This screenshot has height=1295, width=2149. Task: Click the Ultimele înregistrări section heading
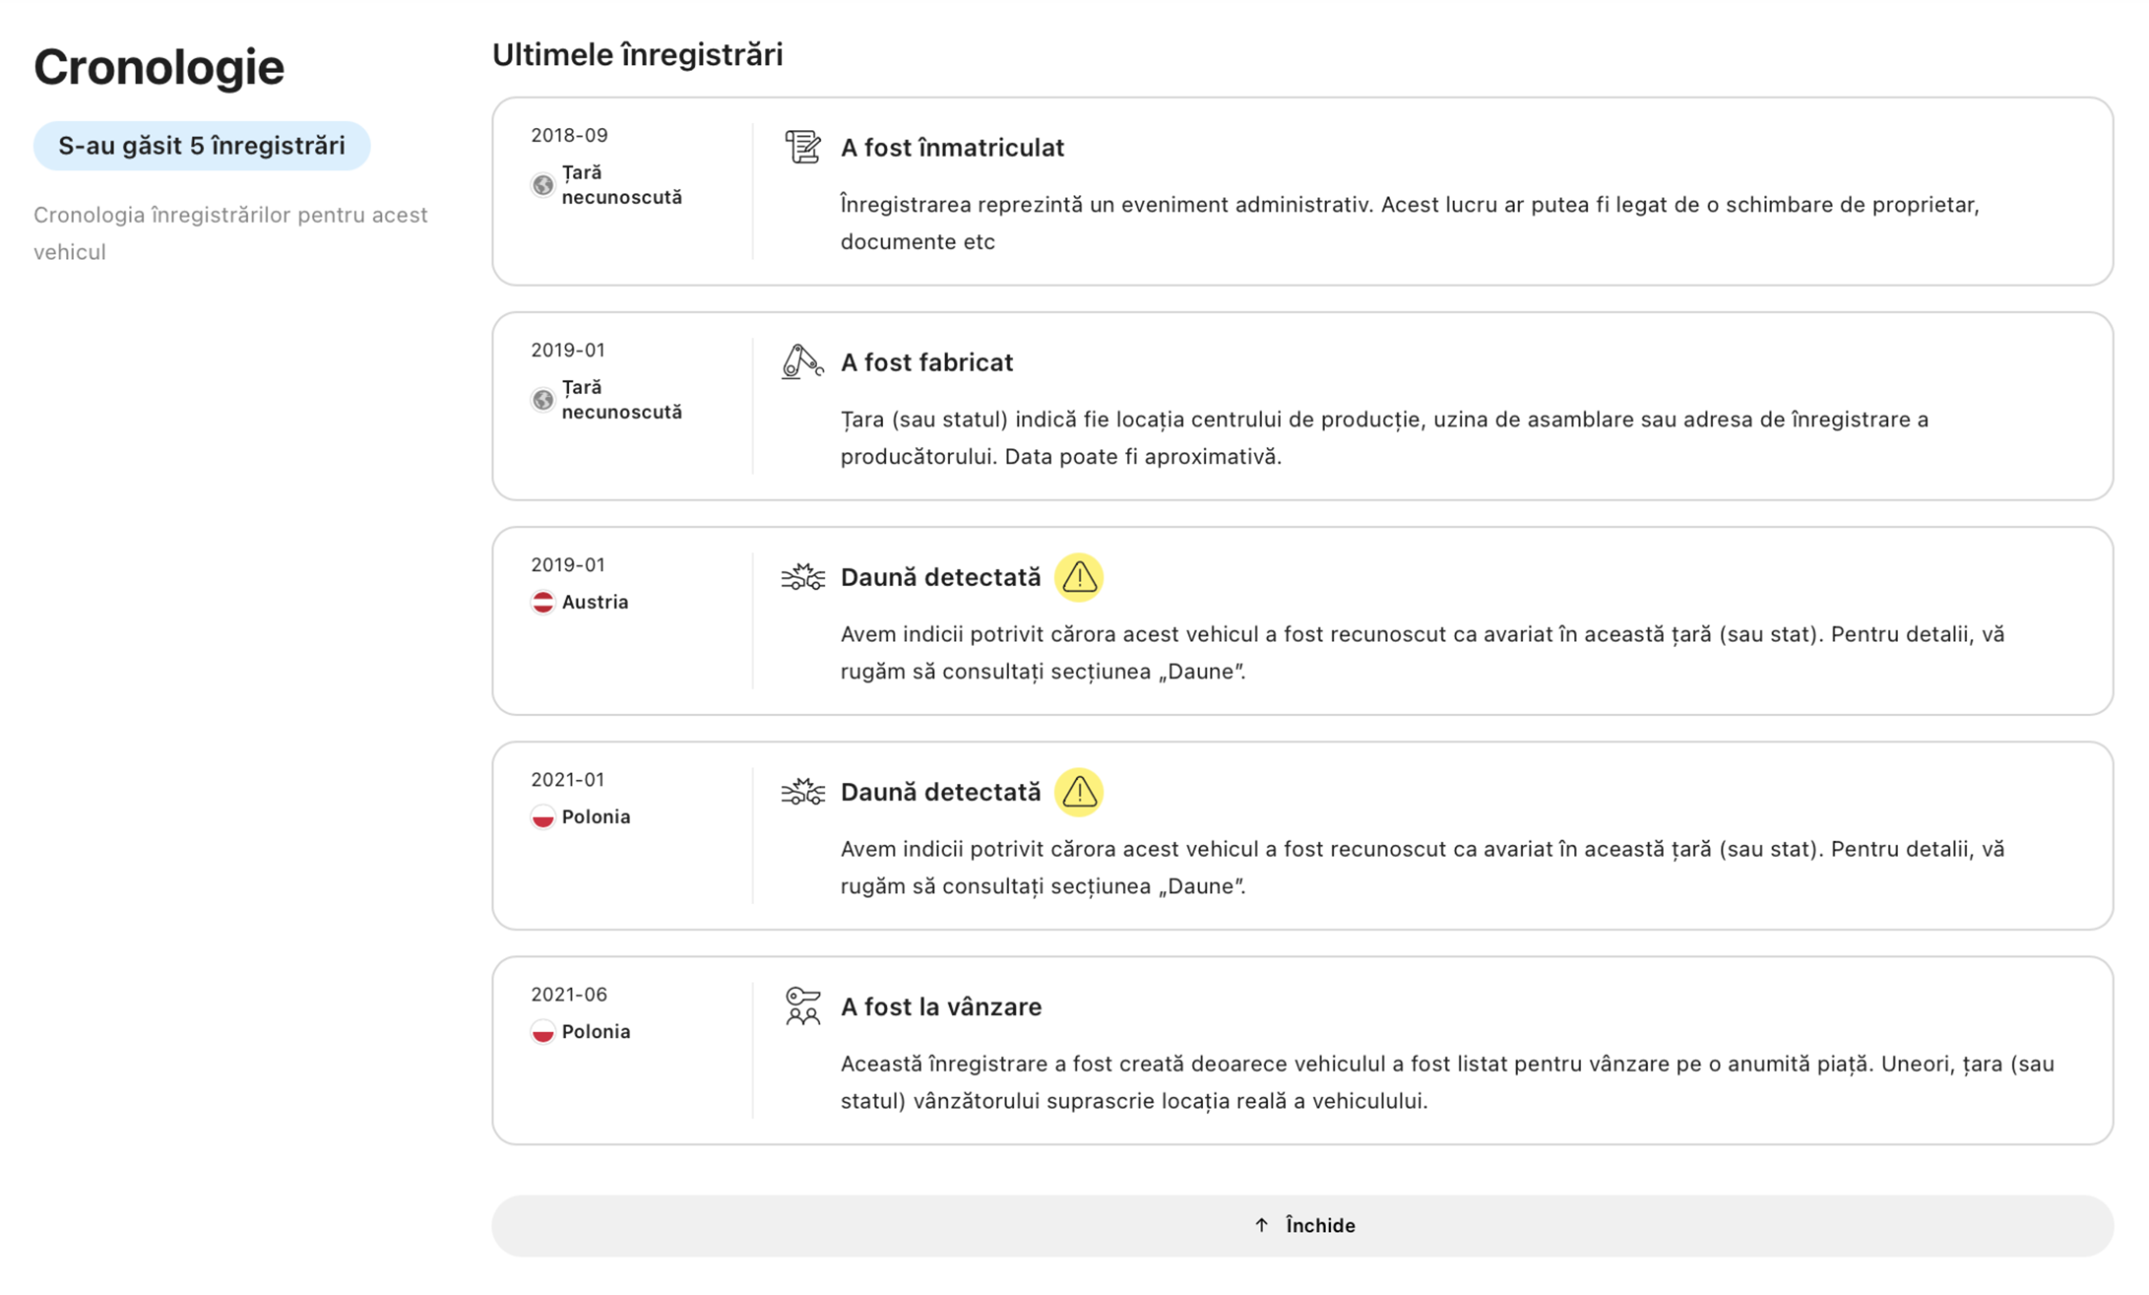(x=637, y=55)
